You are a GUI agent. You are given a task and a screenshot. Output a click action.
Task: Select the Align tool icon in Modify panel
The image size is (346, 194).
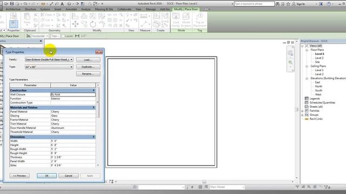[x=75, y=16]
